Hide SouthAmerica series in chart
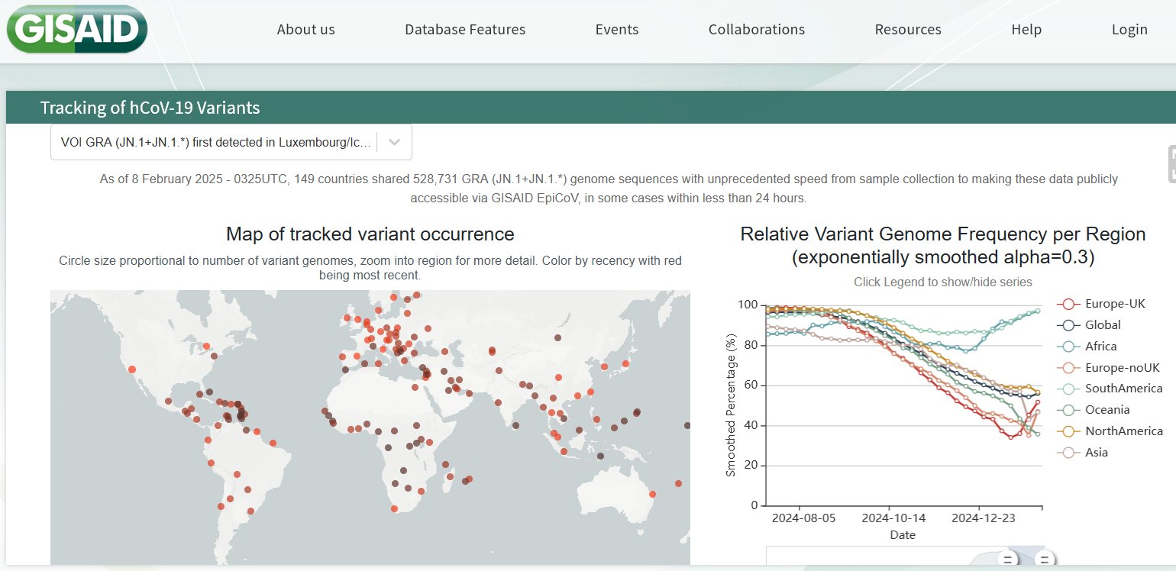The width and height of the screenshot is (1176, 571). [1123, 389]
